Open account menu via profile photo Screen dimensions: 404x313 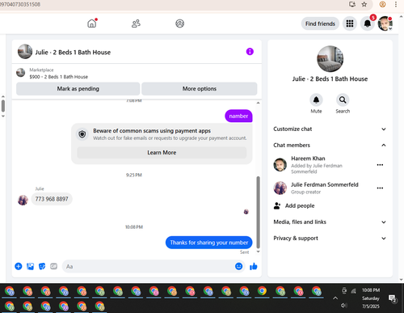coord(385,23)
